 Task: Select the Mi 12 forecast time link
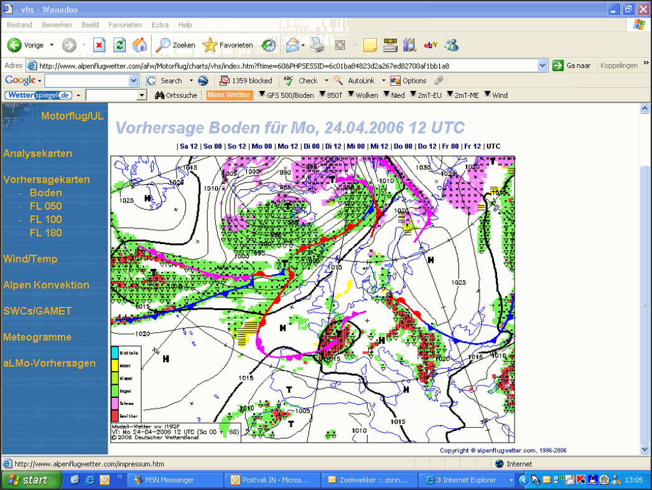click(x=379, y=146)
